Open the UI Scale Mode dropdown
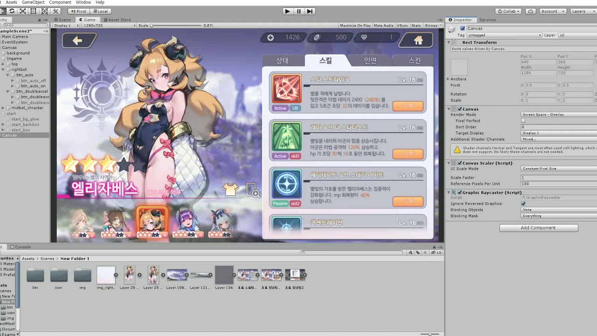This screenshot has width=597, height=336. click(x=559, y=168)
